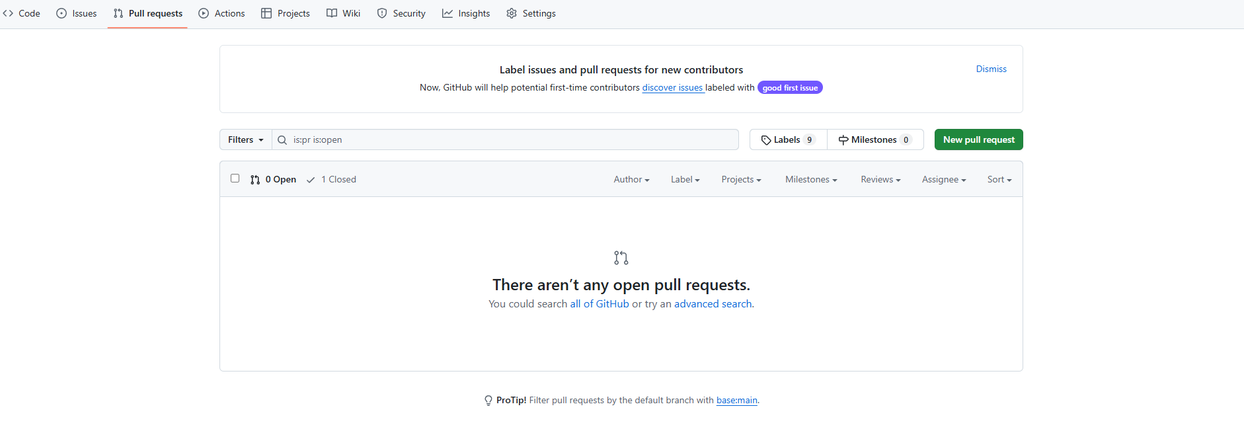Open the Wiki tab
The height and width of the screenshot is (431, 1244).
click(x=344, y=13)
